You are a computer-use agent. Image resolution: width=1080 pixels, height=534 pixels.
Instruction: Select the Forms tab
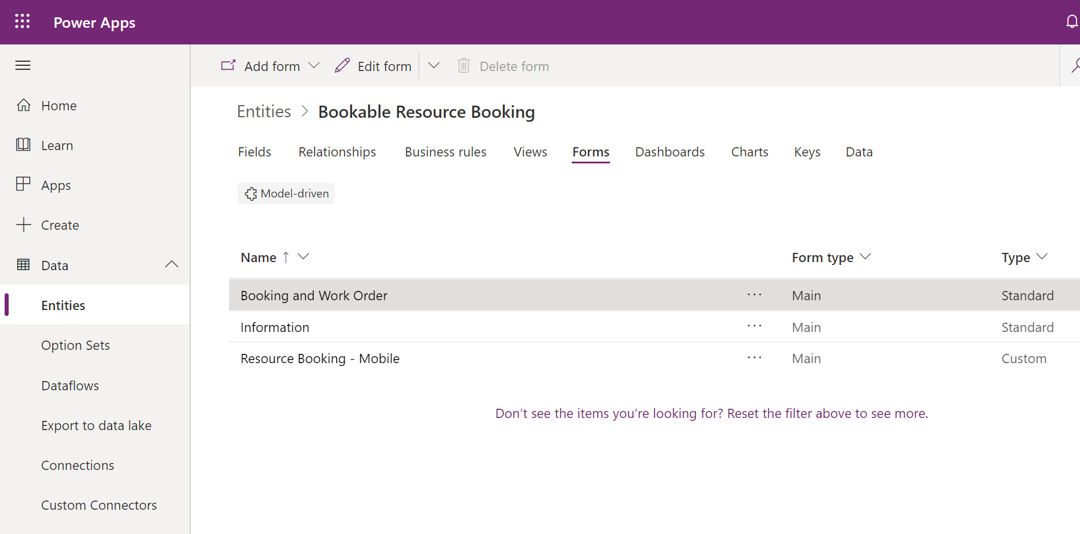(x=591, y=152)
